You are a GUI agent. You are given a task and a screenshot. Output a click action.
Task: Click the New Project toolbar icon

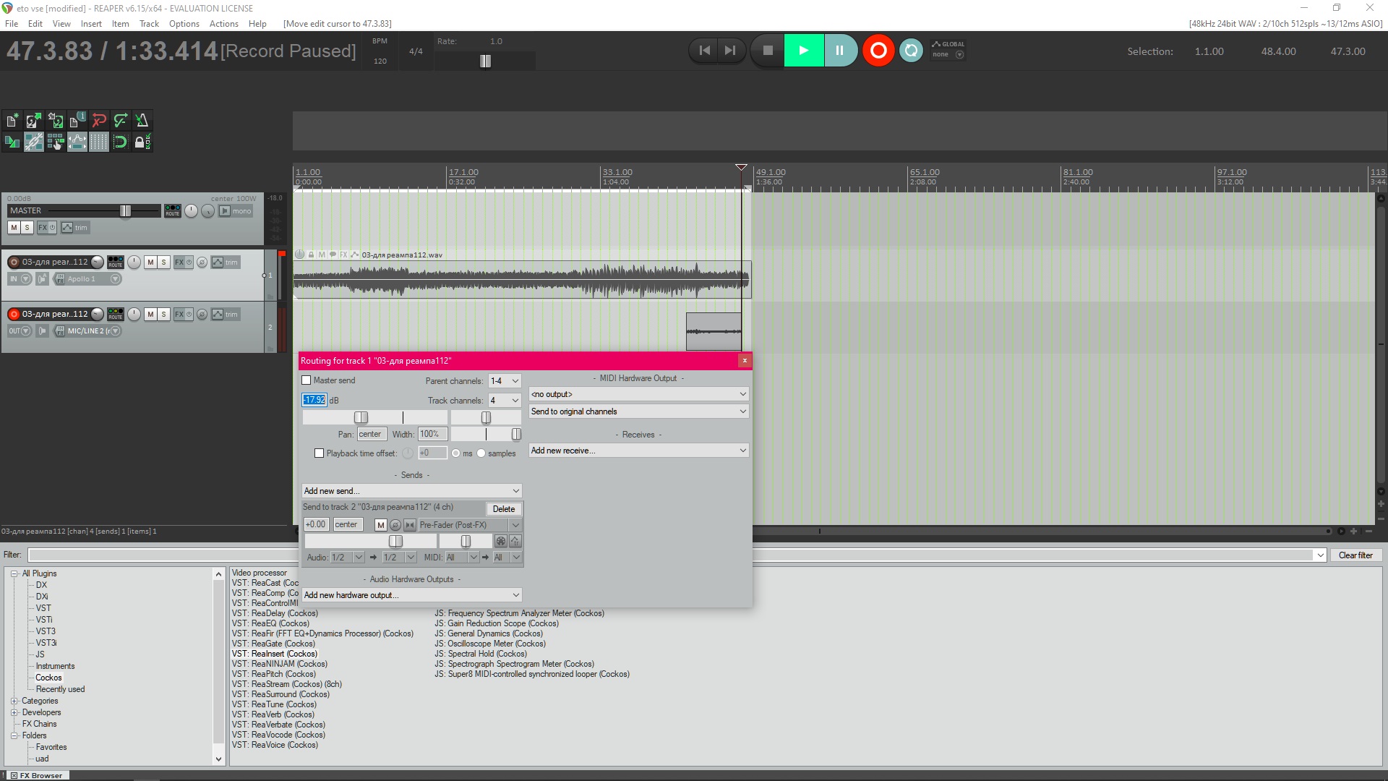(x=12, y=120)
